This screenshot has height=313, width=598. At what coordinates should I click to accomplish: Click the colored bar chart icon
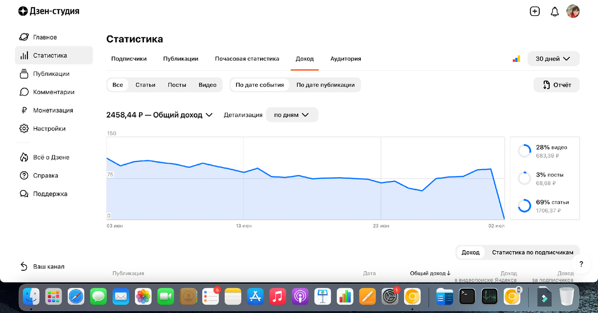516,59
